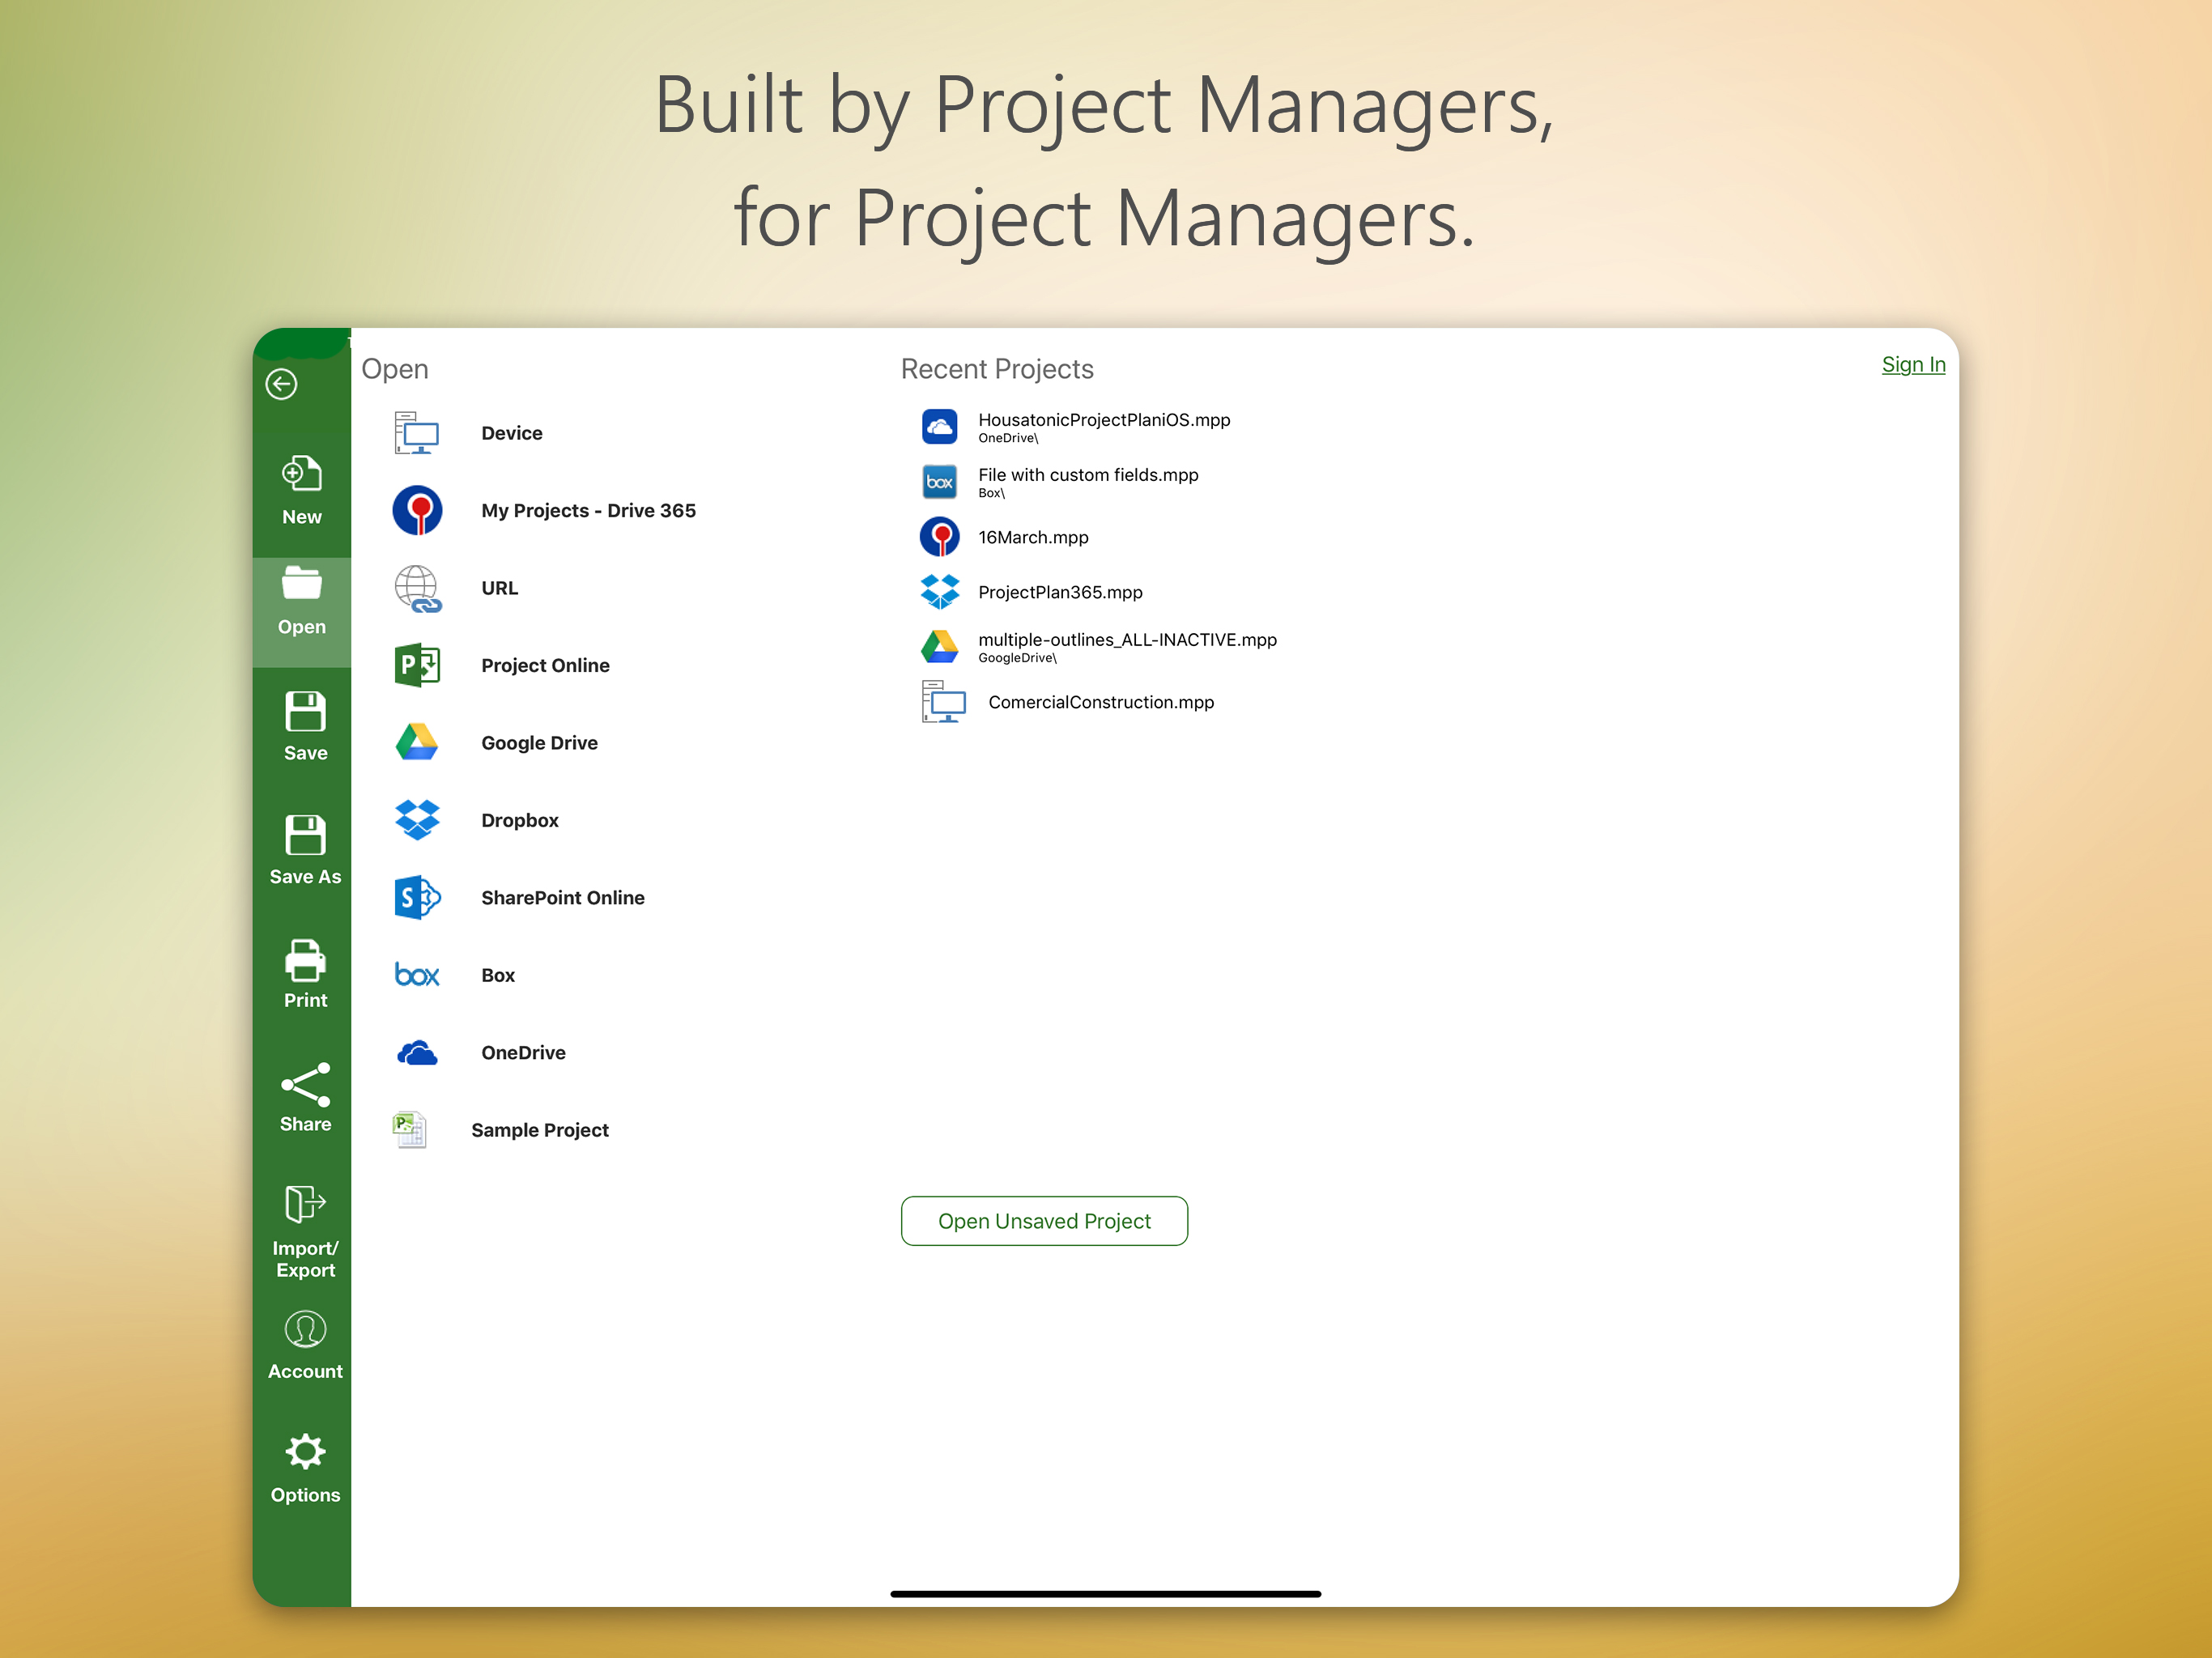The height and width of the screenshot is (1658, 2212).
Task: Open the Share menu item
Action: (305, 1097)
